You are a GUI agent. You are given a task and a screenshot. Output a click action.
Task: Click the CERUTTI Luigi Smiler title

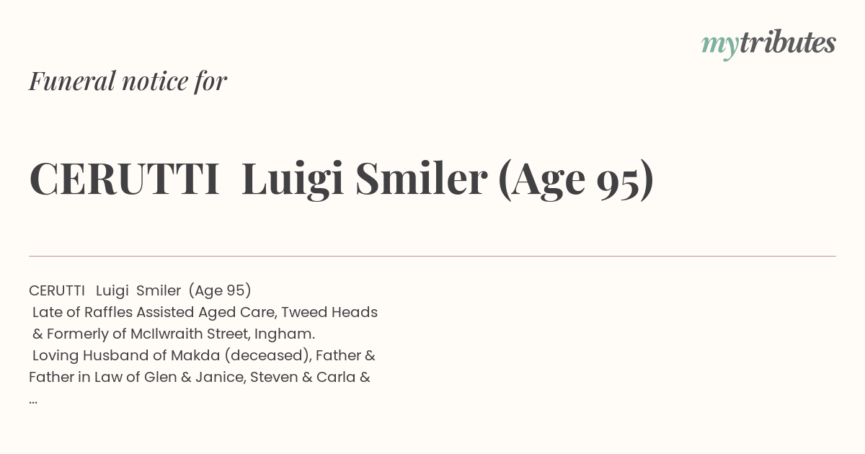(342, 179)
